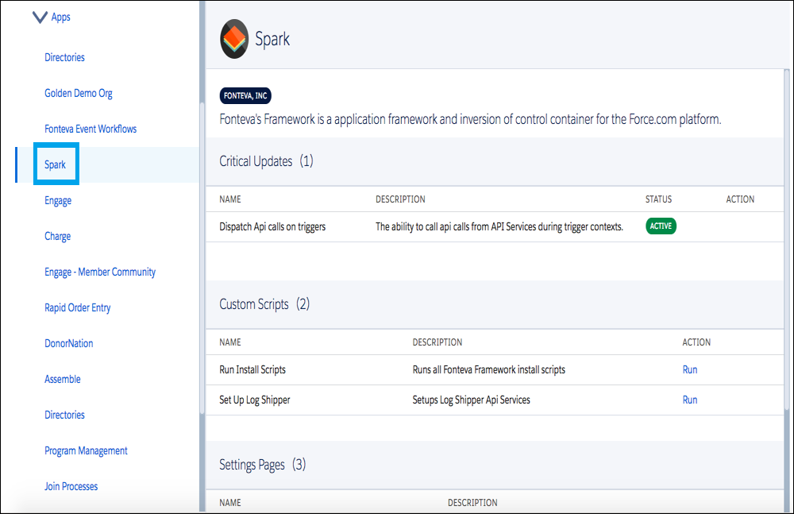This screenshot has width=794, height=514.
Task: Select Fonteva Event Workflows app
Action: (x=91, y=129)
